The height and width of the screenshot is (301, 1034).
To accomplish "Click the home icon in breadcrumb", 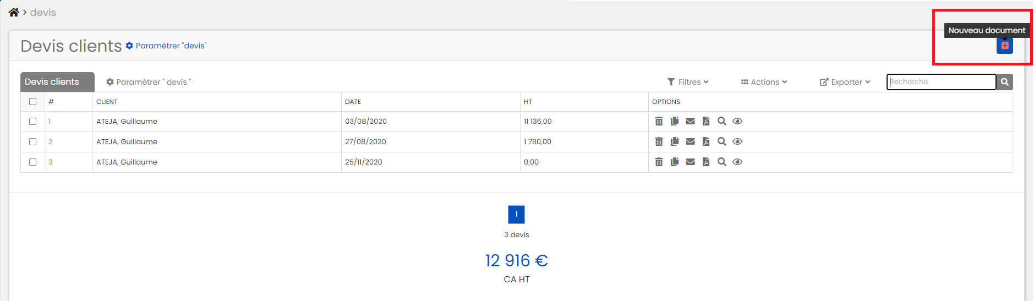I will [x=14, y=12].
